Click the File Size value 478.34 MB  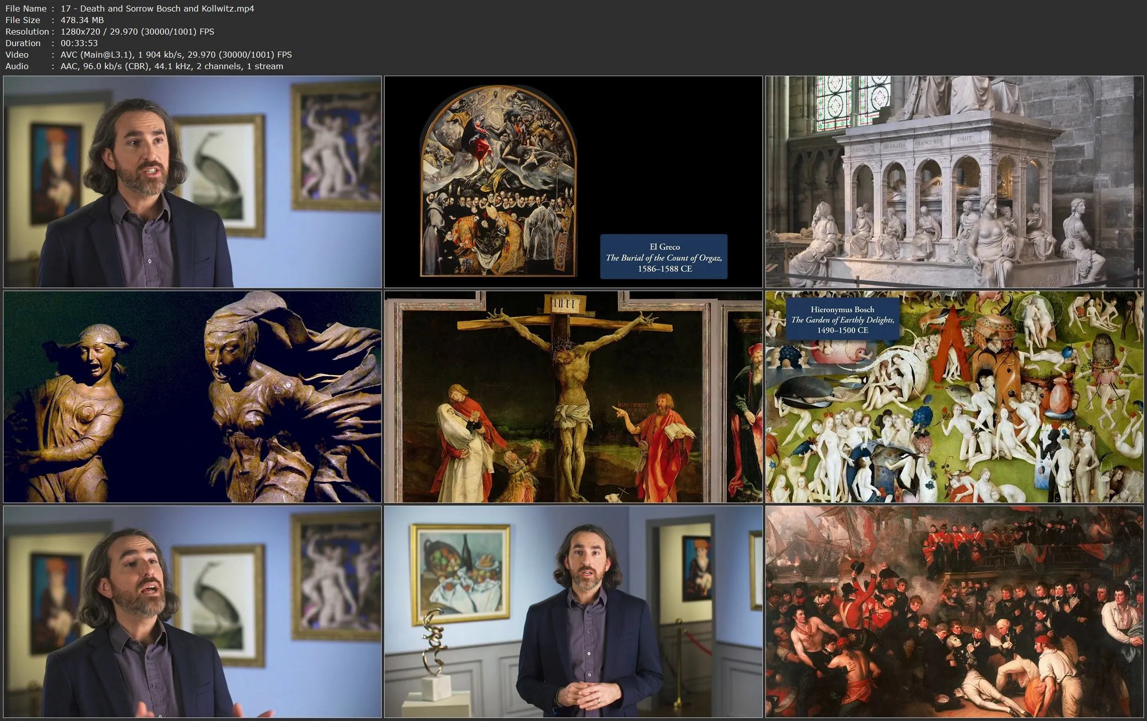tap(82, 20)
